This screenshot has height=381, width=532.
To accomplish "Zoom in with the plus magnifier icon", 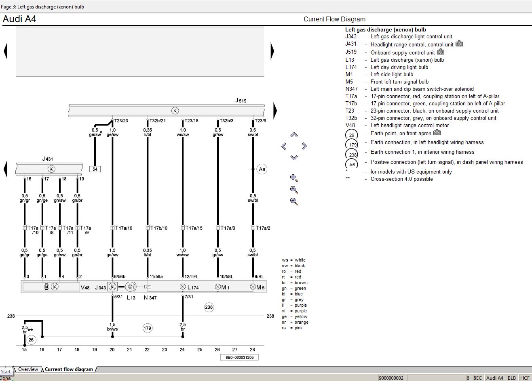I will (294, 190).
